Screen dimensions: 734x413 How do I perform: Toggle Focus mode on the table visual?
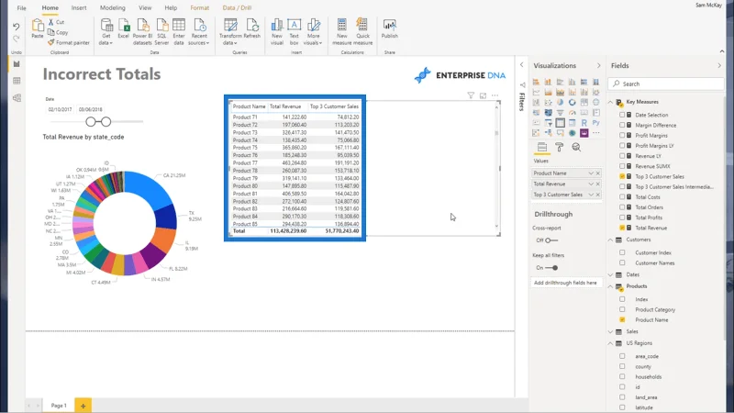[483, 95]
